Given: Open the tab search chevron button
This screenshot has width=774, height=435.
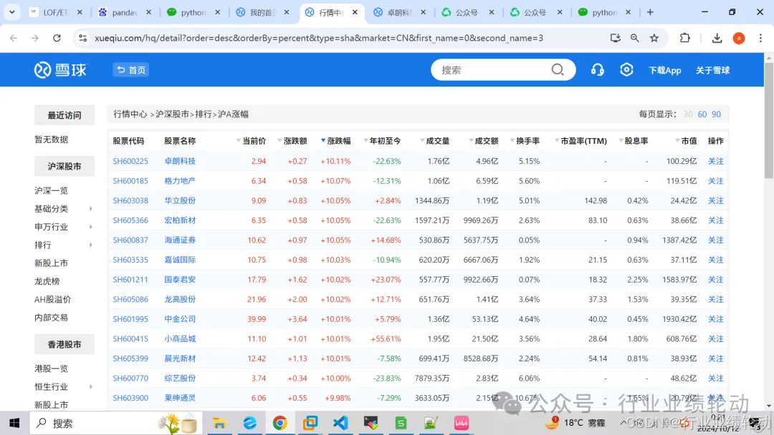Looking at the screenshot, I should click(x=12, y=12).
